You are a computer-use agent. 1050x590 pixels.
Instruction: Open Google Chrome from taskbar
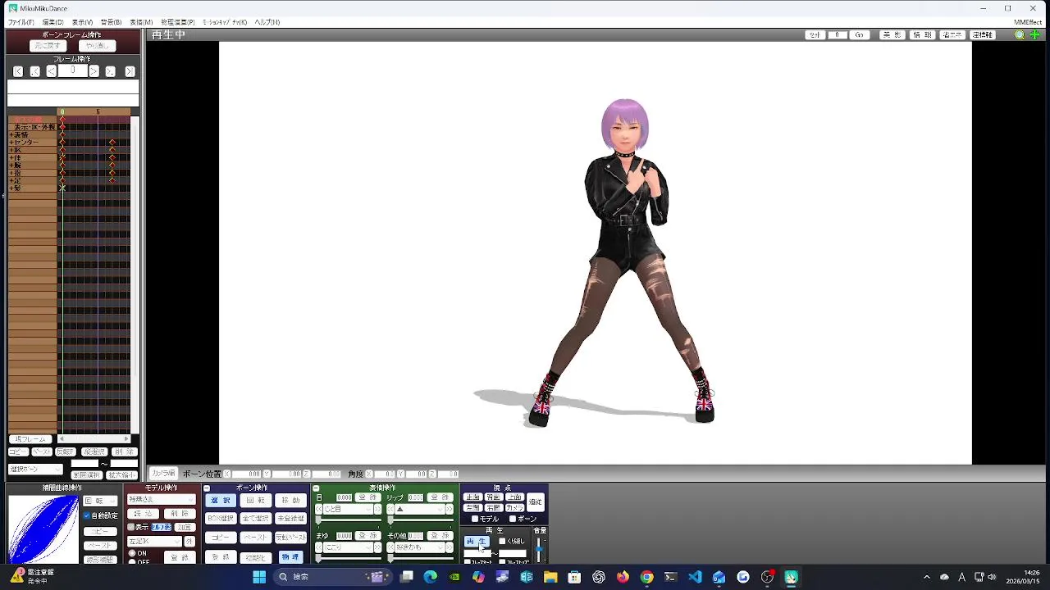[646, 577]
